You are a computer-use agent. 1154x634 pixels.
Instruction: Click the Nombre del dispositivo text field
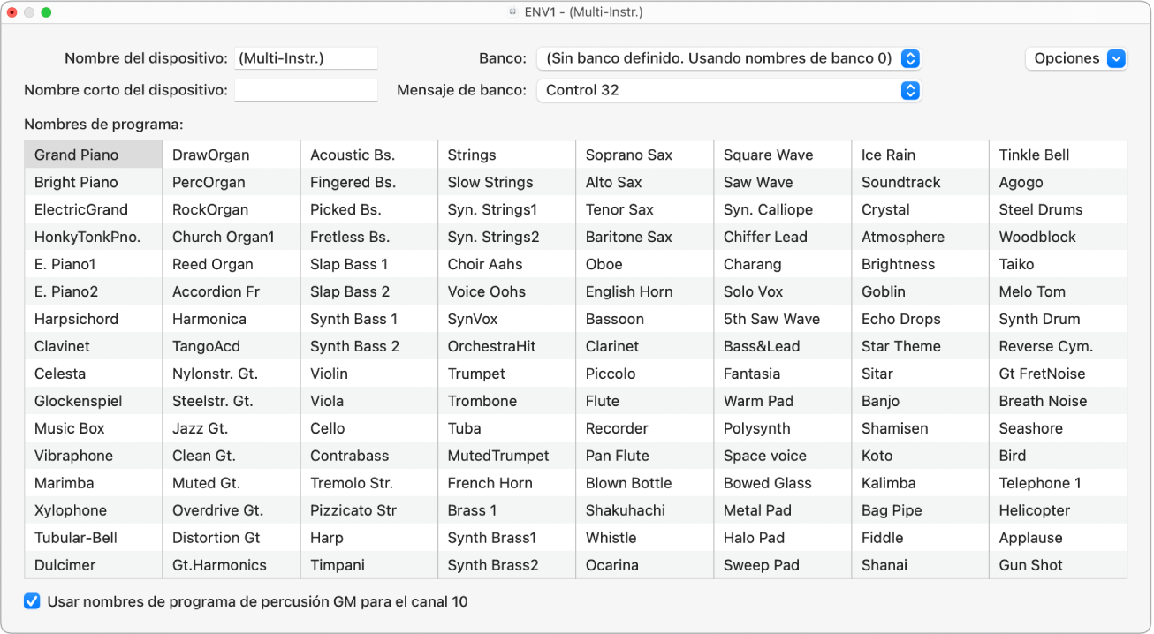pyautogui.click(x=306, y=58)
